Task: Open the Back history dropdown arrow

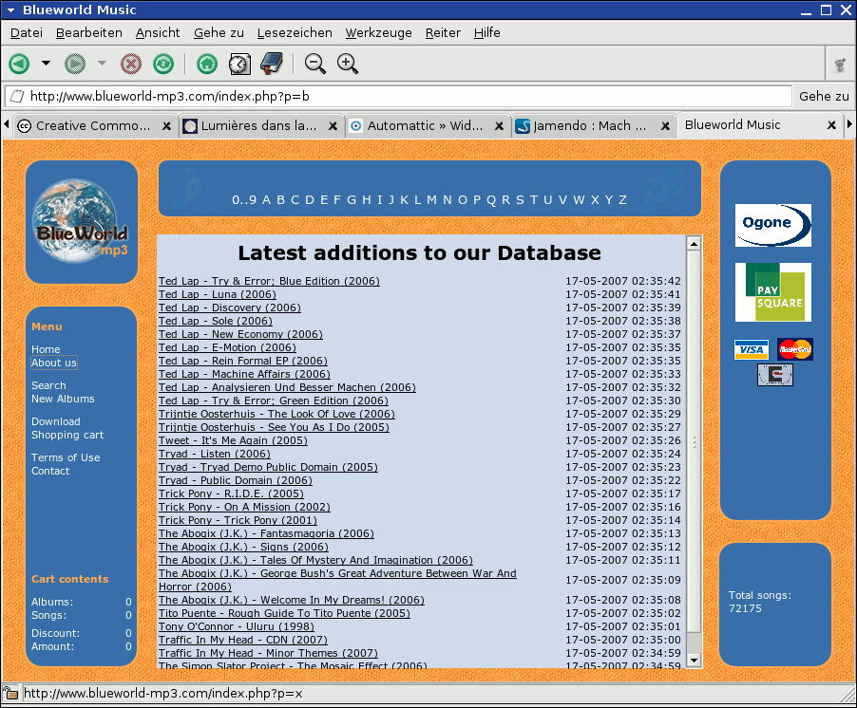Action: [x=46, y=64]
